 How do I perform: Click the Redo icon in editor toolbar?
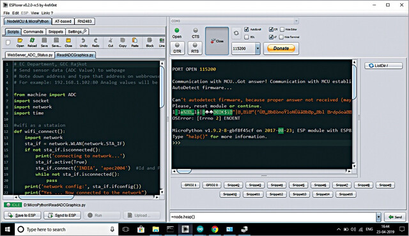tap(95, 42)
